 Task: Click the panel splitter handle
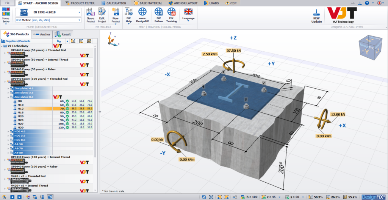100,112
